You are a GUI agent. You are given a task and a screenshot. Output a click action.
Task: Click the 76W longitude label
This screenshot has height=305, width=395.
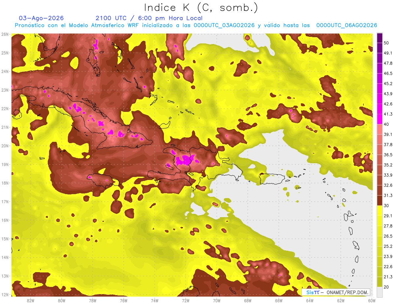(124, 300)
